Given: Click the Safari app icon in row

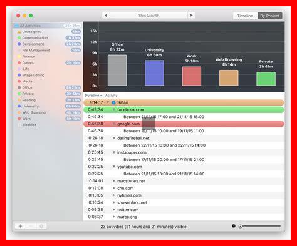Looking at the screenshot, I should [113, 102].
